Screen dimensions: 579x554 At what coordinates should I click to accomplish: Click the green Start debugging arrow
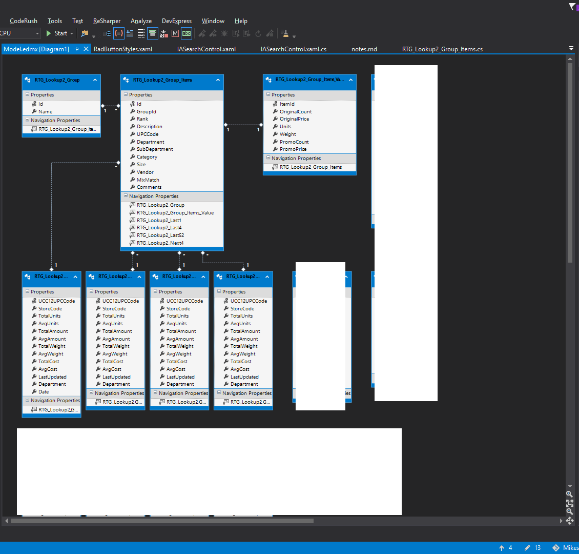pyautogui.click(x=48, y=33)
